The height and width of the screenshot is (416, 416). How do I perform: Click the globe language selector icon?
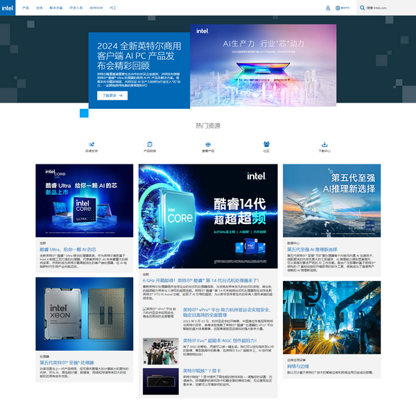tap(338, 8)
